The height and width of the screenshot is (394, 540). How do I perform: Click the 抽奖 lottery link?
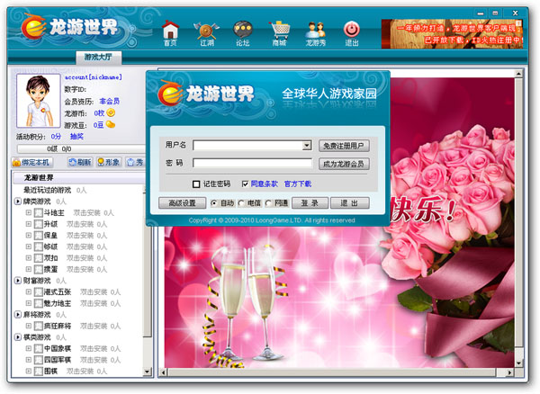point(76,136)
